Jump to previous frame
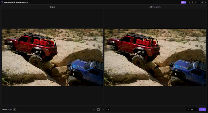 click(x=94, y=109)
